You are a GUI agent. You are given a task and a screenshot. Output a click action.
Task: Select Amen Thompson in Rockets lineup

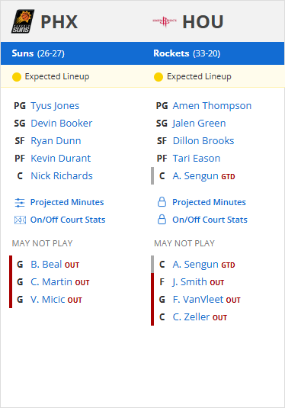[212, 106]
